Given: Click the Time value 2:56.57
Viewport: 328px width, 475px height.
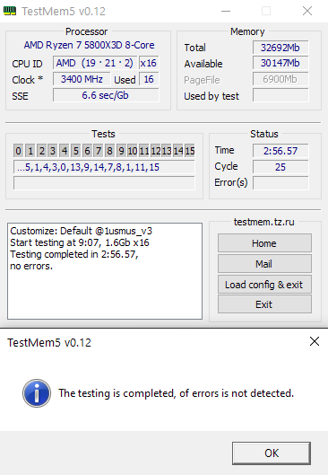Looking at the screenshot, I should click(281, 151).
